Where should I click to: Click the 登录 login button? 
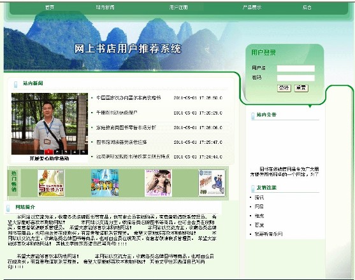point(284,88)
